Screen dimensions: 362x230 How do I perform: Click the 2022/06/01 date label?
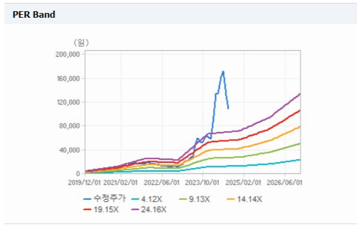click(162, 183)
